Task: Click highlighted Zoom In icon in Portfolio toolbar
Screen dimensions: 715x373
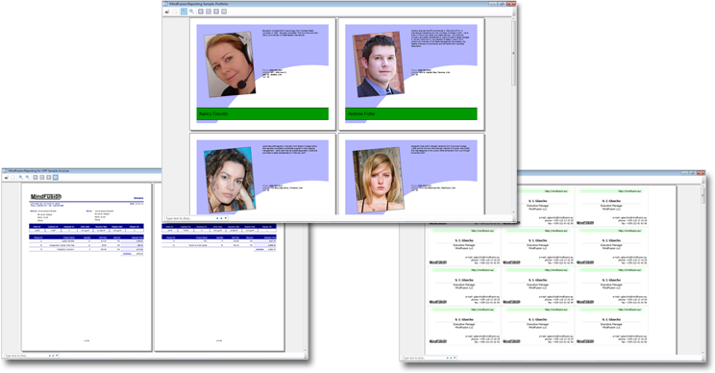Action: pos(184,12)
